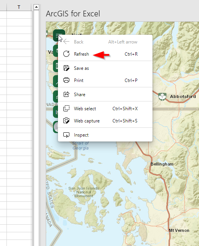
Task: Click Inspect in the context menu
Action: (x=105, y=135)
